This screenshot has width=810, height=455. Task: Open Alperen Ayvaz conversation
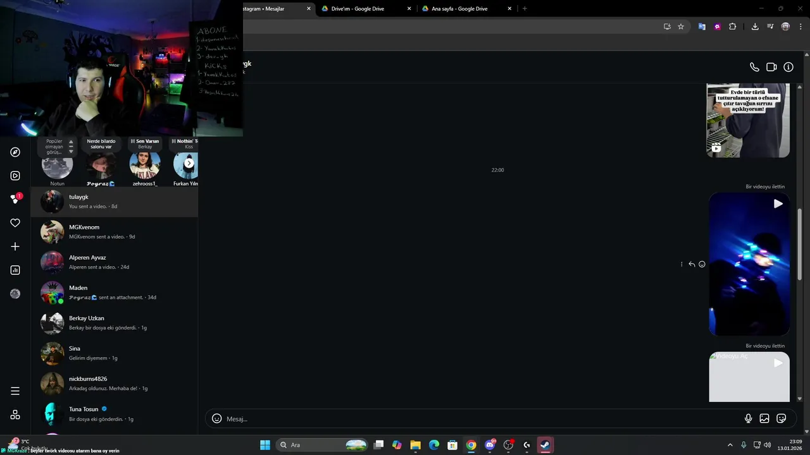pyautogui.click(x=115, y=262)
